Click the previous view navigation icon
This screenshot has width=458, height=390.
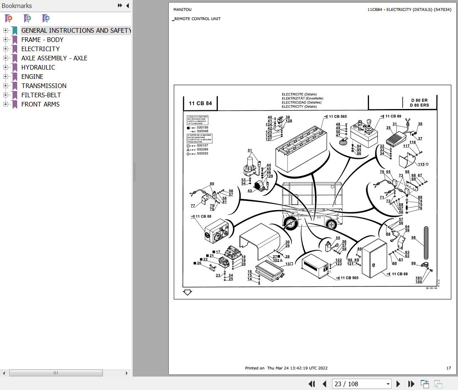pyautogui.click(x=425, y=384)
